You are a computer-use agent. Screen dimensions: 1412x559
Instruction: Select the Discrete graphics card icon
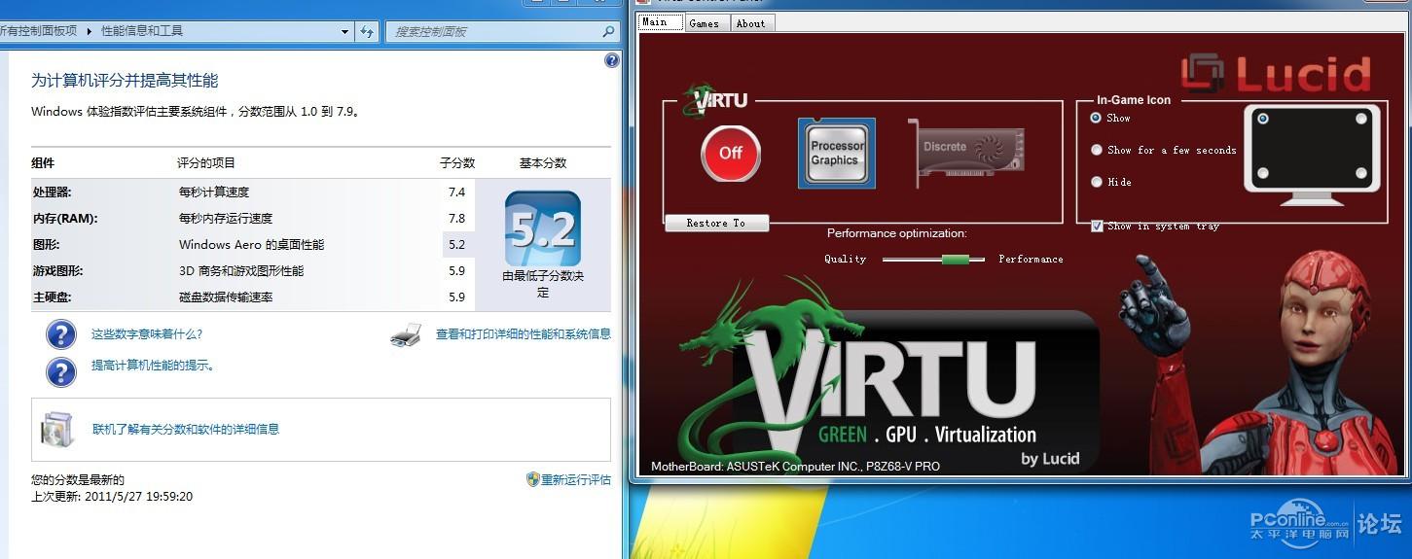pos(966,153)
